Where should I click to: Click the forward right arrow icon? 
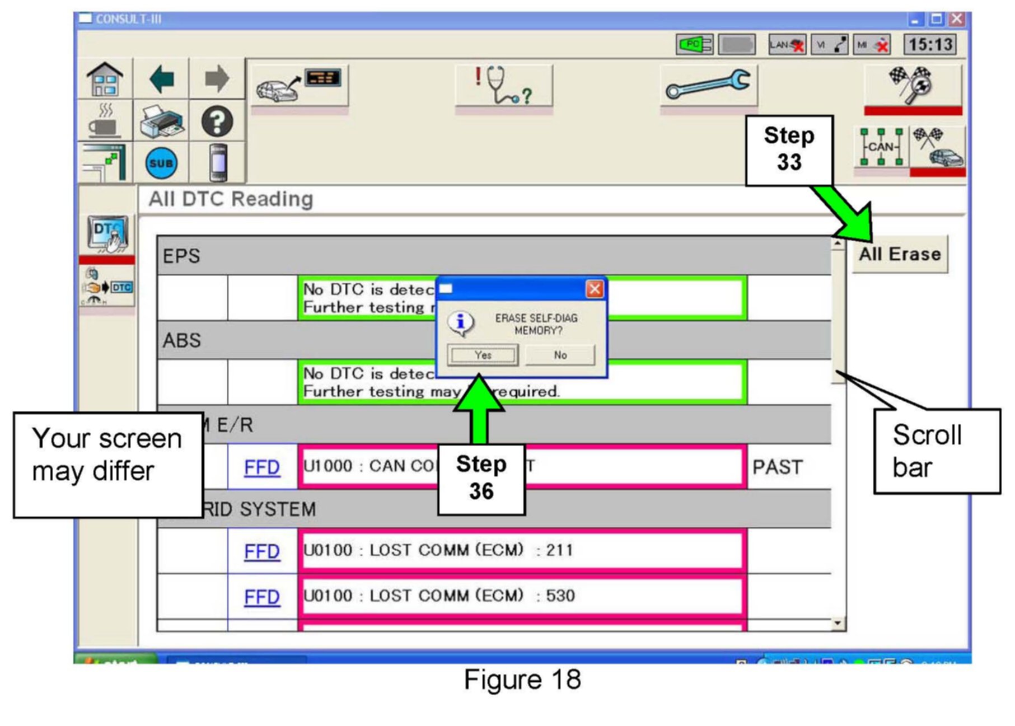click(x=217, y=79)
